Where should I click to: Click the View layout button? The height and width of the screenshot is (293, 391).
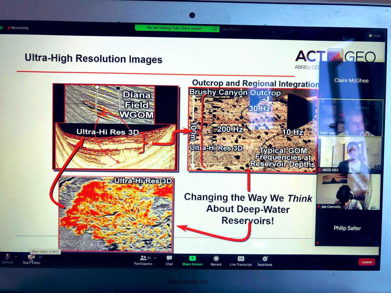(x=374, y=35)
